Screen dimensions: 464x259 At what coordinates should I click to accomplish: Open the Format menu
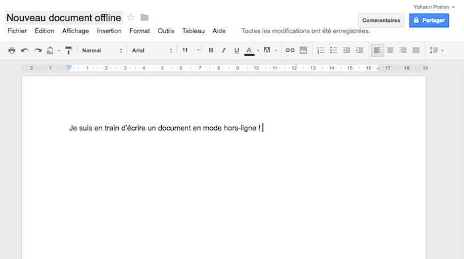coord(140,31)
